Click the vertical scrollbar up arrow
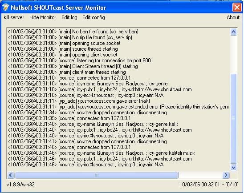Viewport: 244px width, 193px height. pos(233,32)
